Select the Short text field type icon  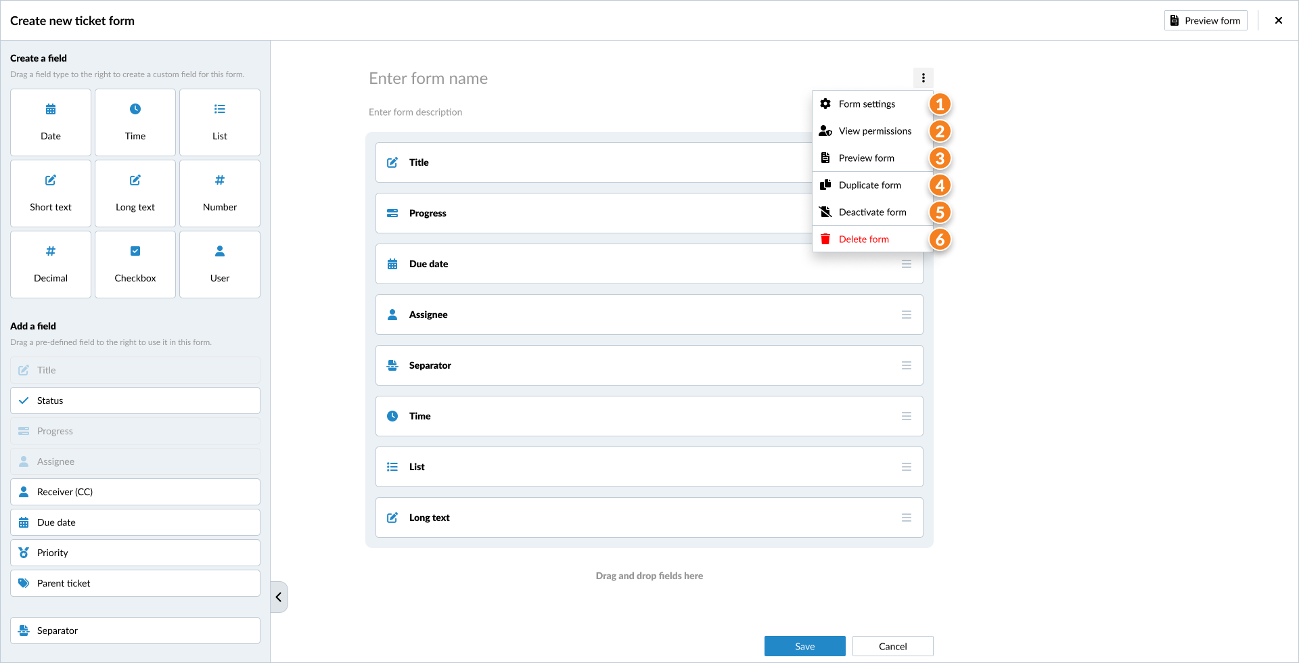50,180
